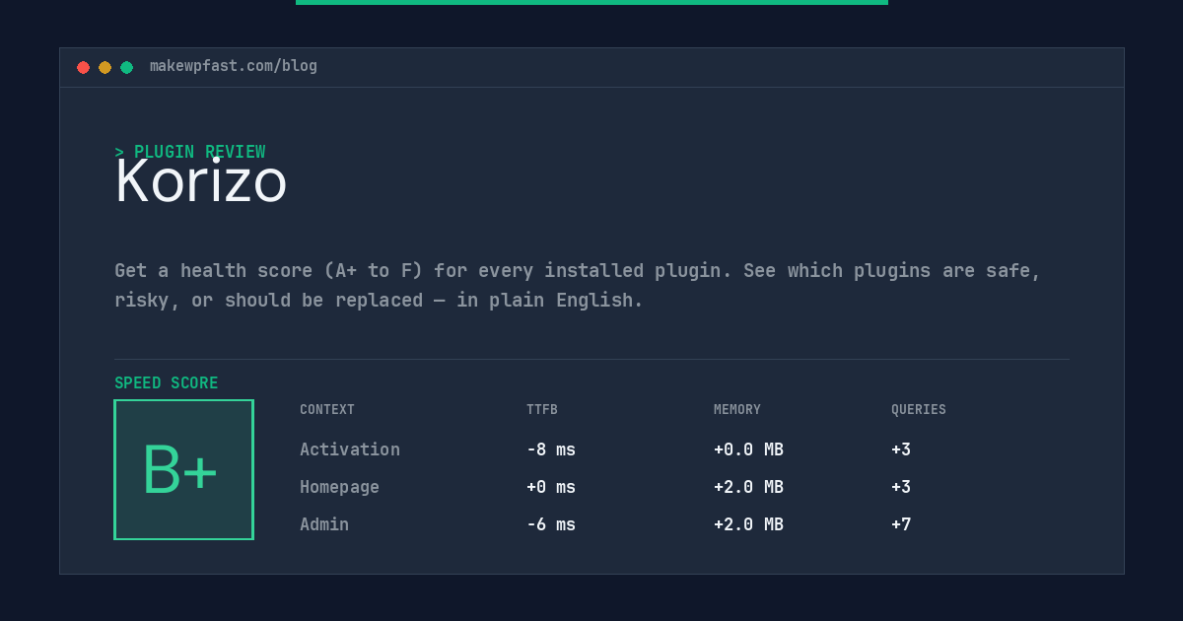
Task: Click the Activation TTFB value -8 ms
Action: (551, 449)
